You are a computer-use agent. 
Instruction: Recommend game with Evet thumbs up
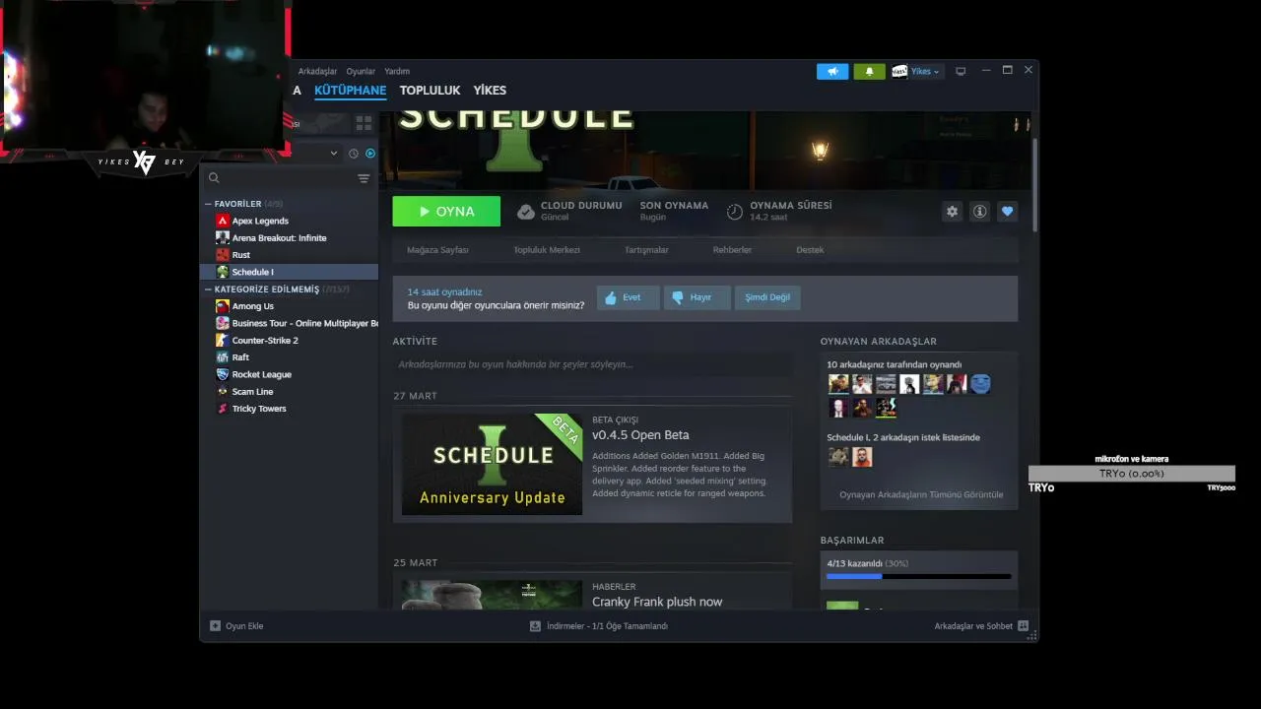(x=628, y=297)
